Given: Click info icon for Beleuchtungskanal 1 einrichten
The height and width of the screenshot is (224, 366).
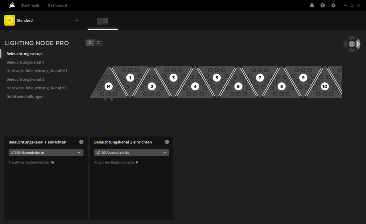Looking at the screenshot, I should tap(81, 142).
